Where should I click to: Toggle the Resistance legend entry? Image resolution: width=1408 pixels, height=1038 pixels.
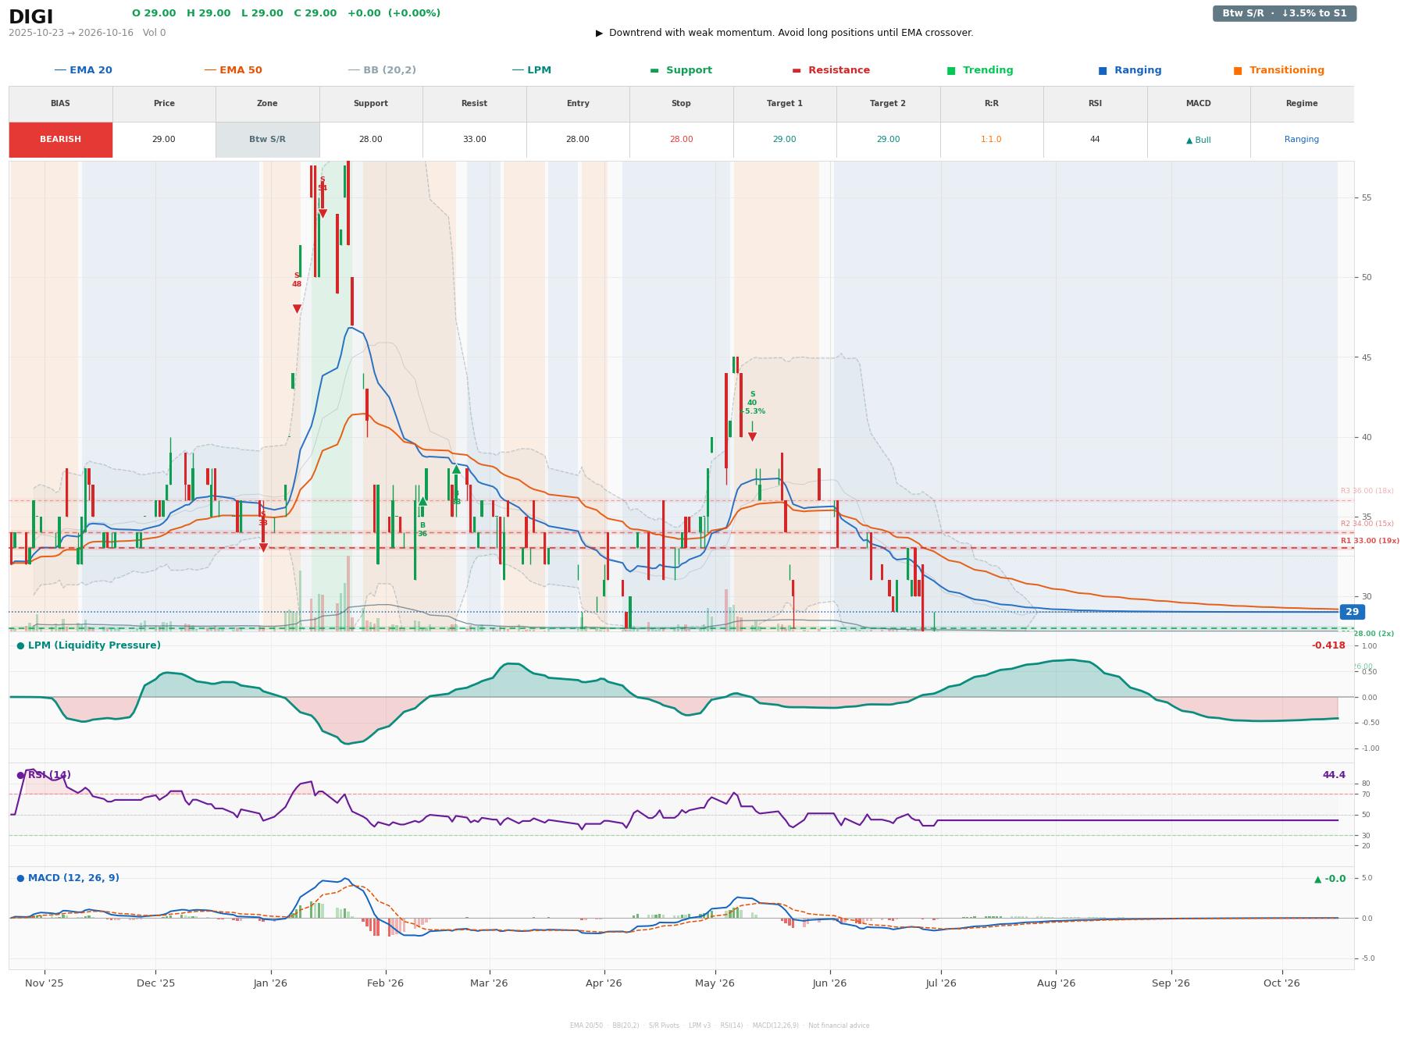click(831, 70)
